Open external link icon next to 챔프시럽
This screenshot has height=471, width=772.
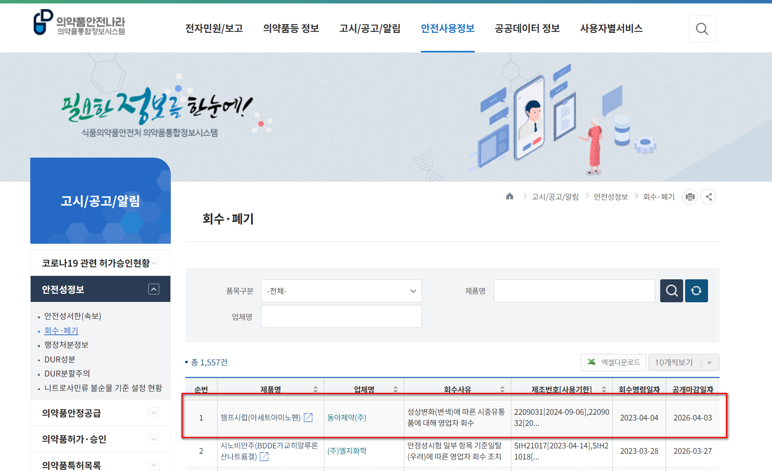tap(308, 417)
